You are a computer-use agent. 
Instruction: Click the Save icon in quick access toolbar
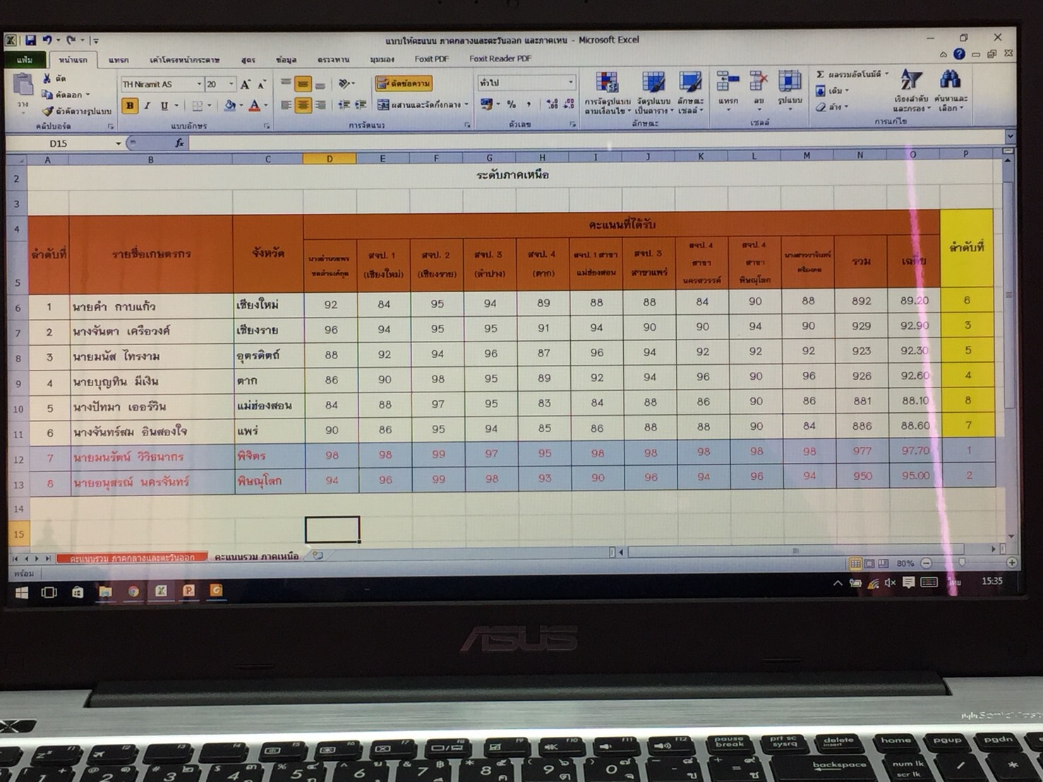(30, 40)
